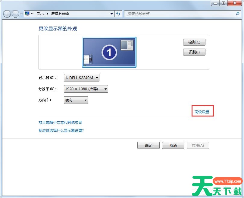Click the Back navigation arrow
This screenshot has height=198, width=244.
[7, 14]
